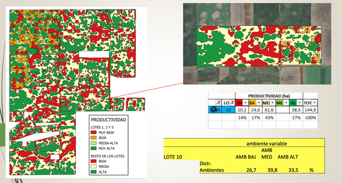Viewport: 343px width, 183px height.
Task: Open the filter dropdown in the first table column
Action: tap(218, 103)
